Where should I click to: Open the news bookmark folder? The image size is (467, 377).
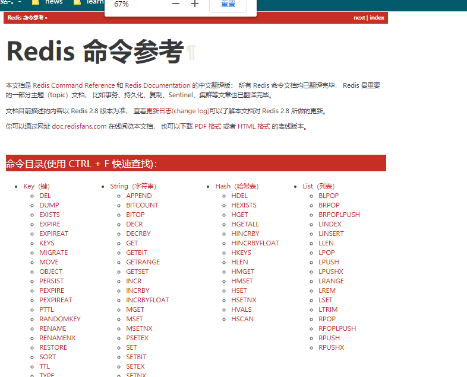pyautogui.click(x=48, y=2)
